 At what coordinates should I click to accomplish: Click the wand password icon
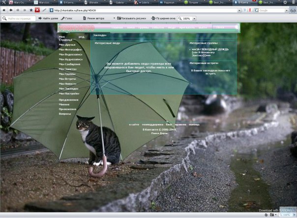pyautogui.click(x=44, y=10)
